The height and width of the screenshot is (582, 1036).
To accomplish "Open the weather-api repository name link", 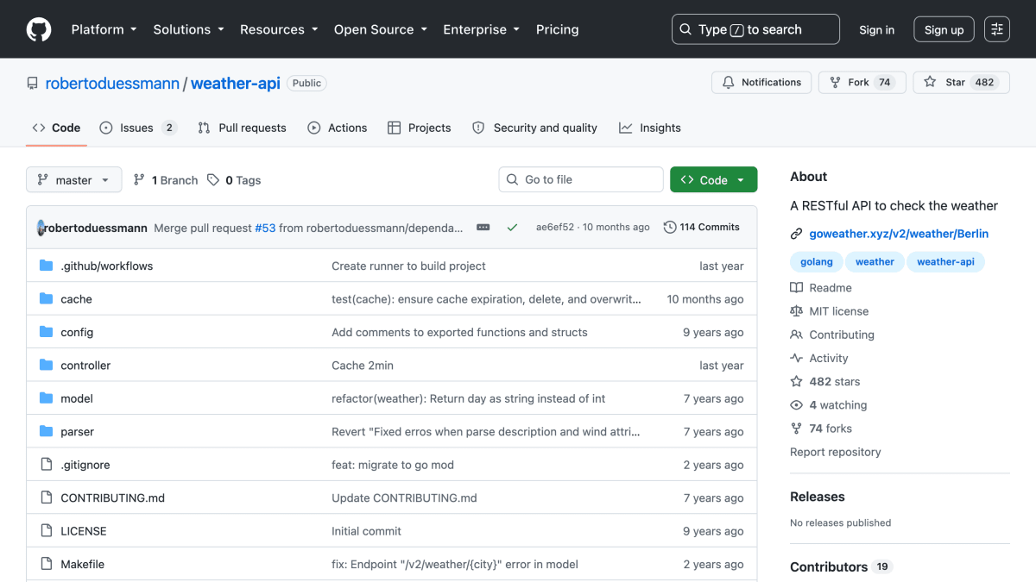I will point(236,84).
